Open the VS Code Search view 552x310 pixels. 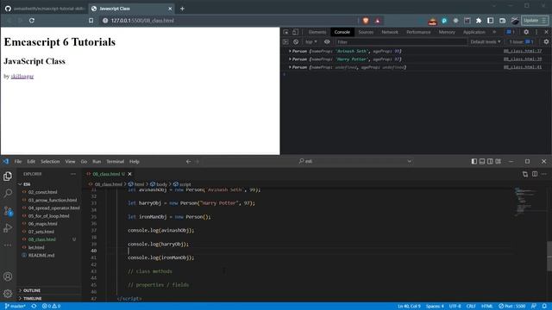8,193
